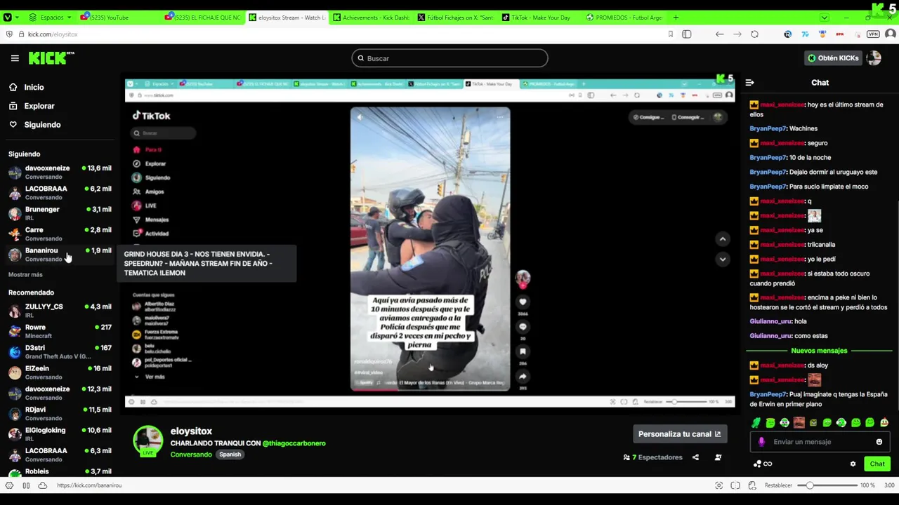Focus the Buscar search field

point(449,58)
